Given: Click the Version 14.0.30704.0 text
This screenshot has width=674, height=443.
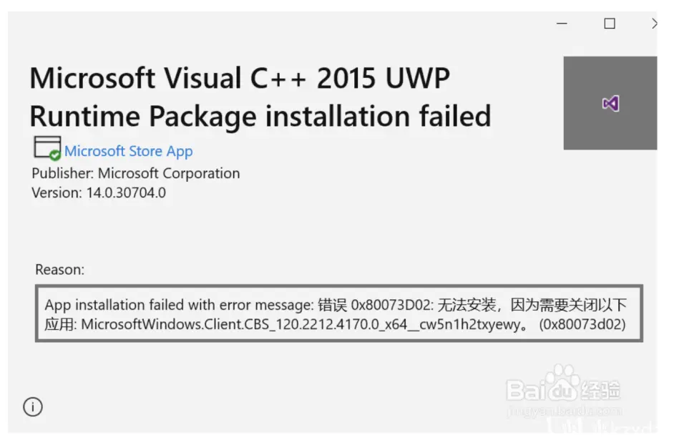Looking at the screenshot, I should 99,193.
